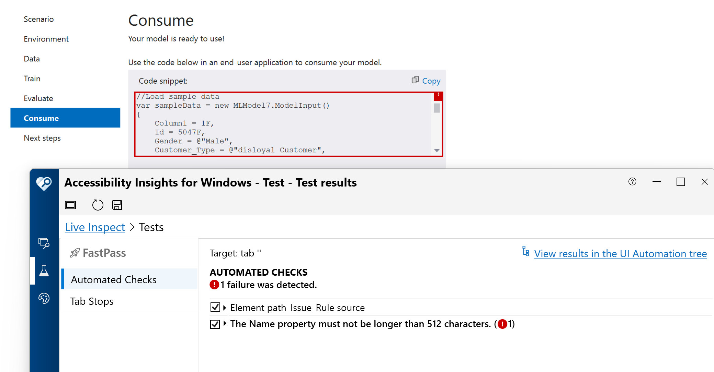
Task: Expand the Name property failure details
Action: [225, 324]
